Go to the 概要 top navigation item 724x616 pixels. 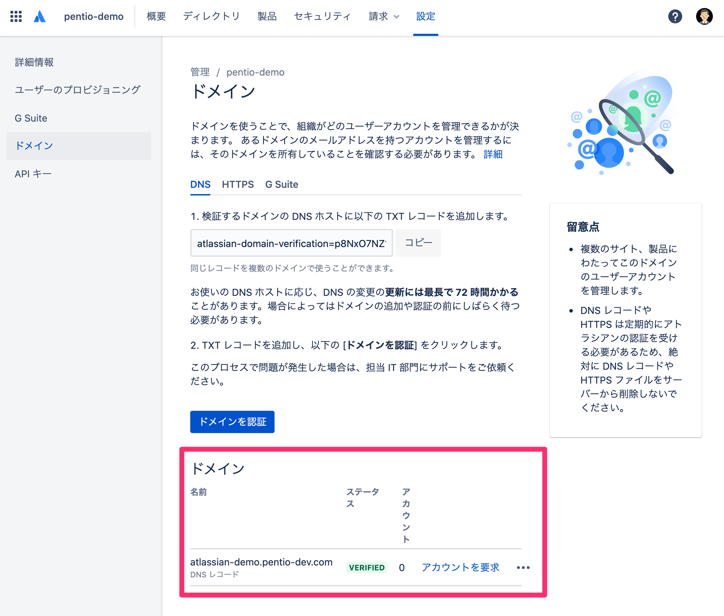coord(156,16)
